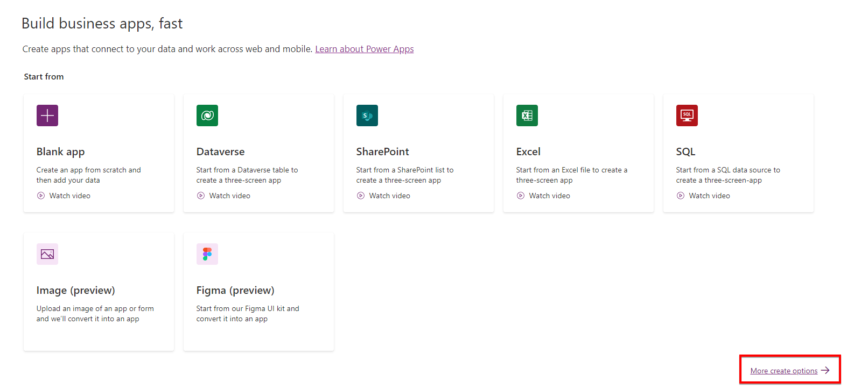Click the green Excel icon
868x390 pixels.
[x=527, y=115]
